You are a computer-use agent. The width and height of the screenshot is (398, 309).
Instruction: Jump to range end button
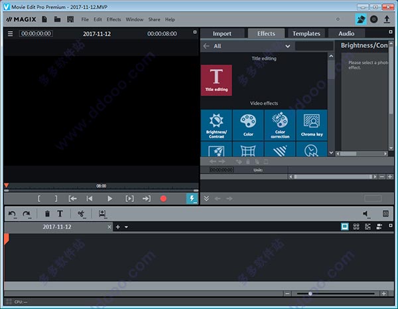click(147, 199)
